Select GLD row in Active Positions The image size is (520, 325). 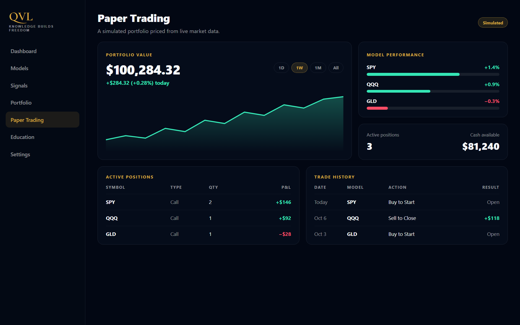click(198, 234)
